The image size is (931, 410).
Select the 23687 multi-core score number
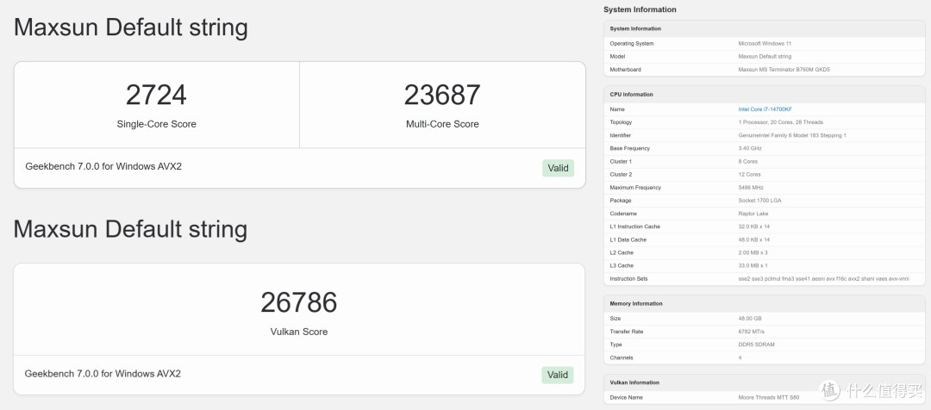click(x=442, y=95)
